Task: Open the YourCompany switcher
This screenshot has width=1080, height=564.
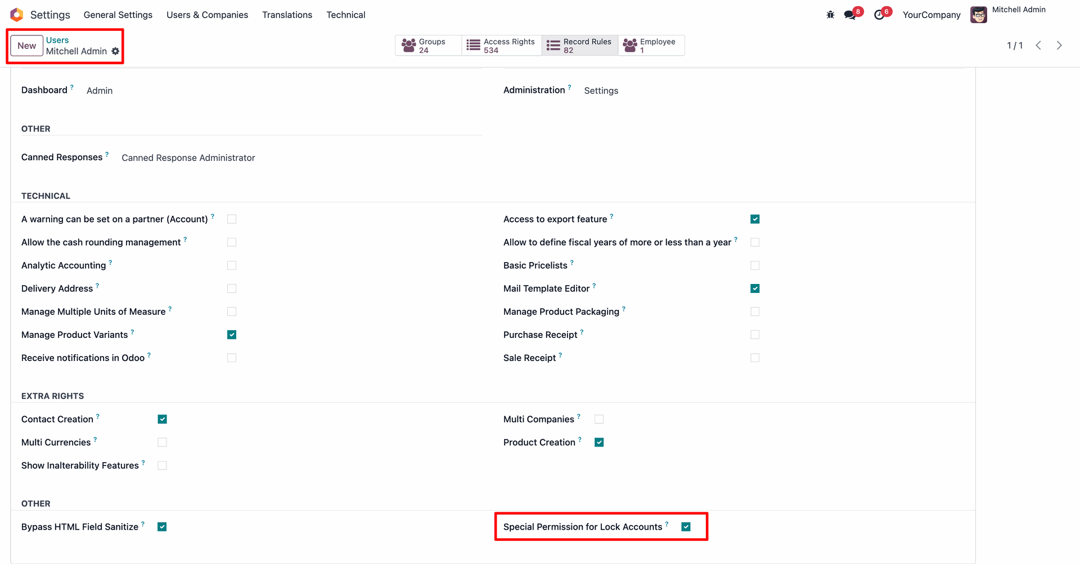Action: tap(931, 15)
